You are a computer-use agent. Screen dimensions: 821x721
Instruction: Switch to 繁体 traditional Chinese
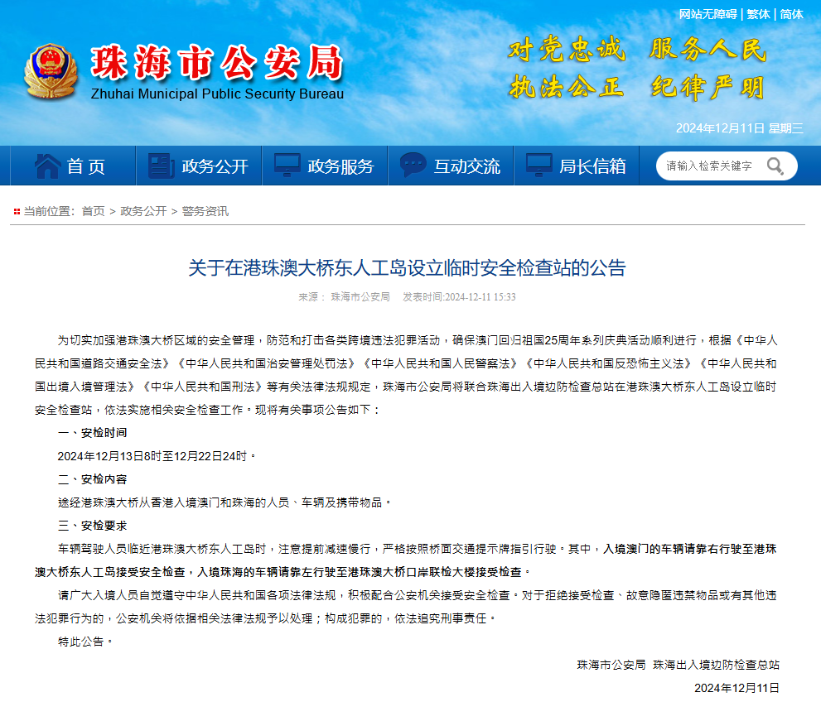[x=758, y=14]
